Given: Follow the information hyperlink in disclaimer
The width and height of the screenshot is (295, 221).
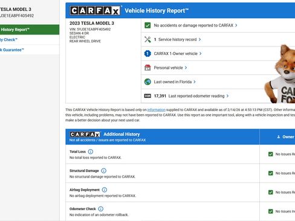Looking at the screenshot, I should (157, 110).
